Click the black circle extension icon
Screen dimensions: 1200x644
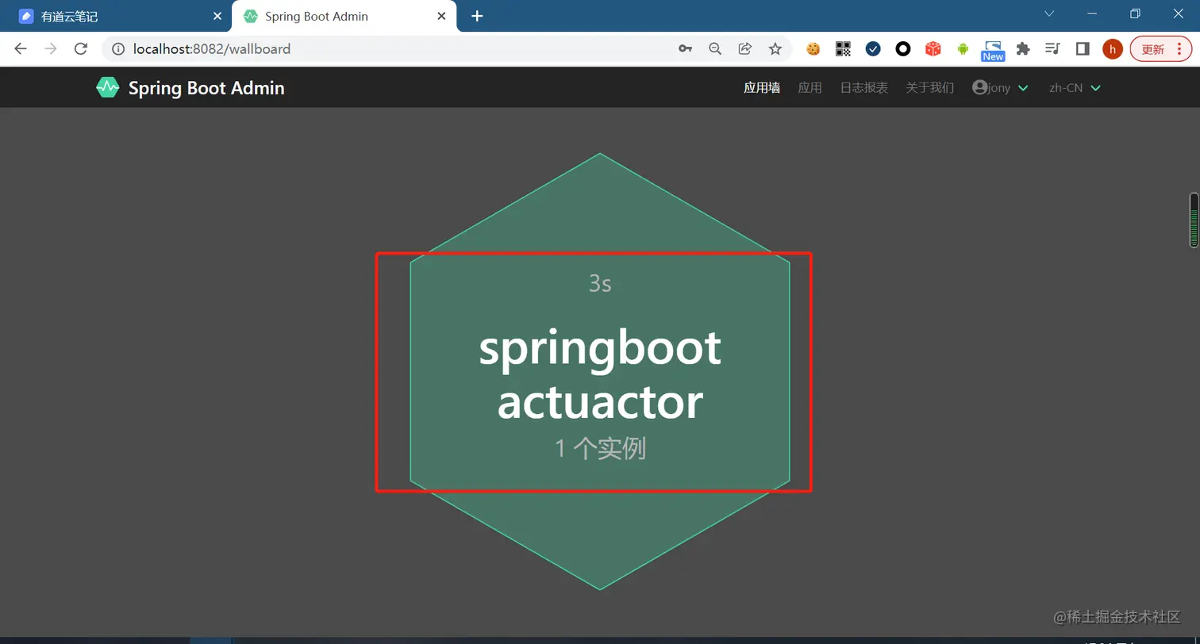click(903, 49)
